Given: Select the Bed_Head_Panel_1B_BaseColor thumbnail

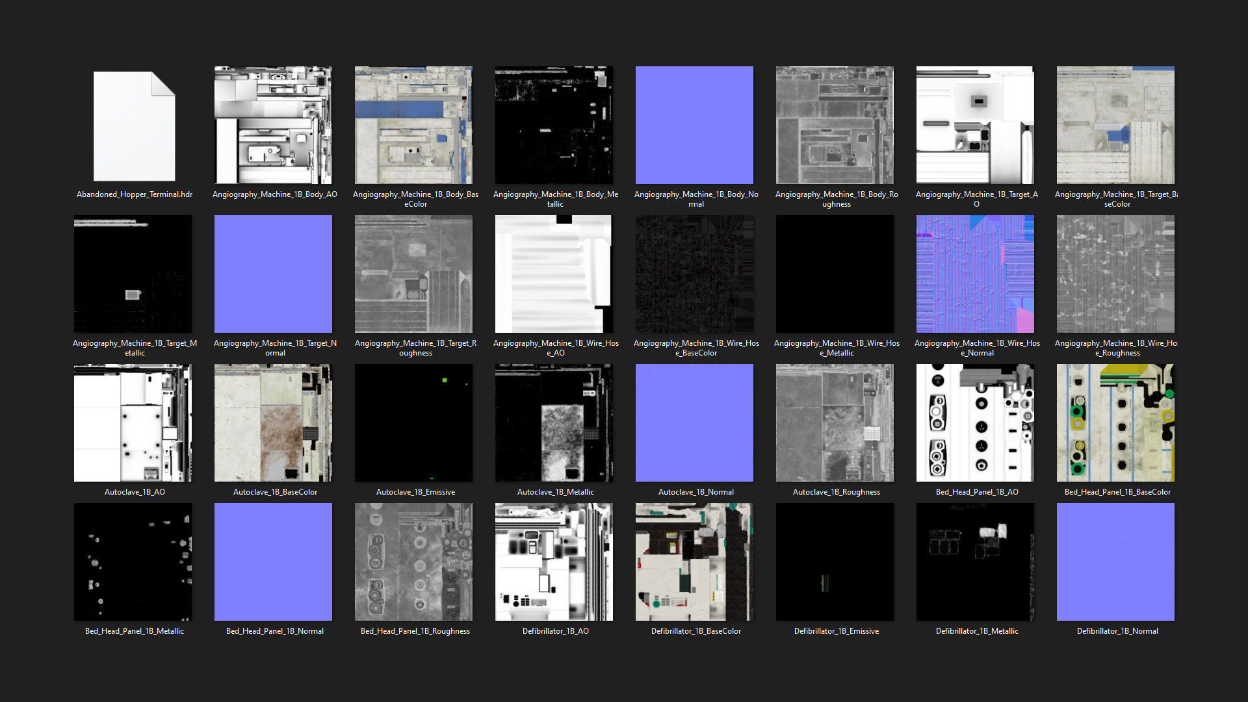Looking at the screenshot, I should pyautogui.click(x=1115, y=422).
